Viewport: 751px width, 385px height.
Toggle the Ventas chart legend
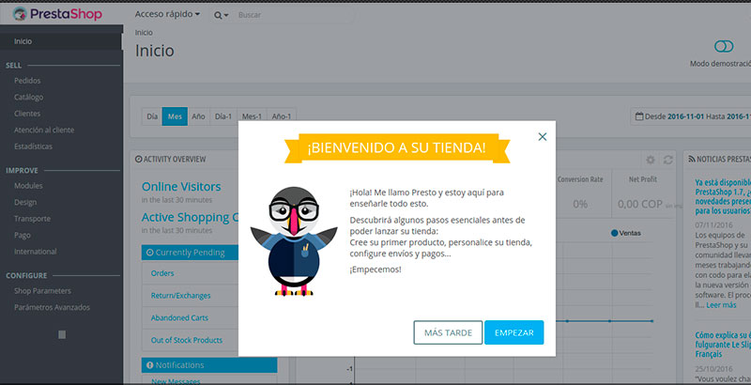626,233
